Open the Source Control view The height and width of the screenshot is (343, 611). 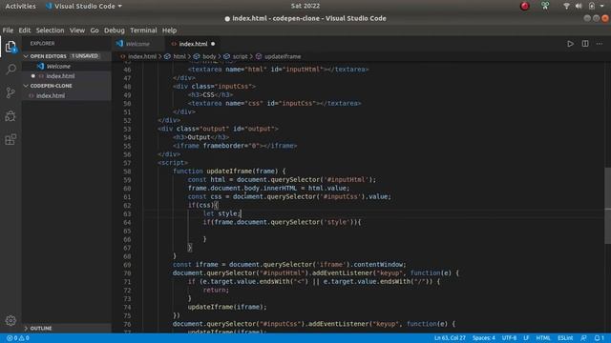pyautogui.click(x=11, y=92)
